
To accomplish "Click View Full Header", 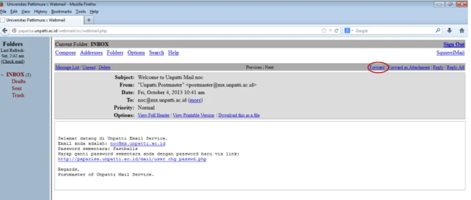I will pyautogui.click(x=154, y=115).
